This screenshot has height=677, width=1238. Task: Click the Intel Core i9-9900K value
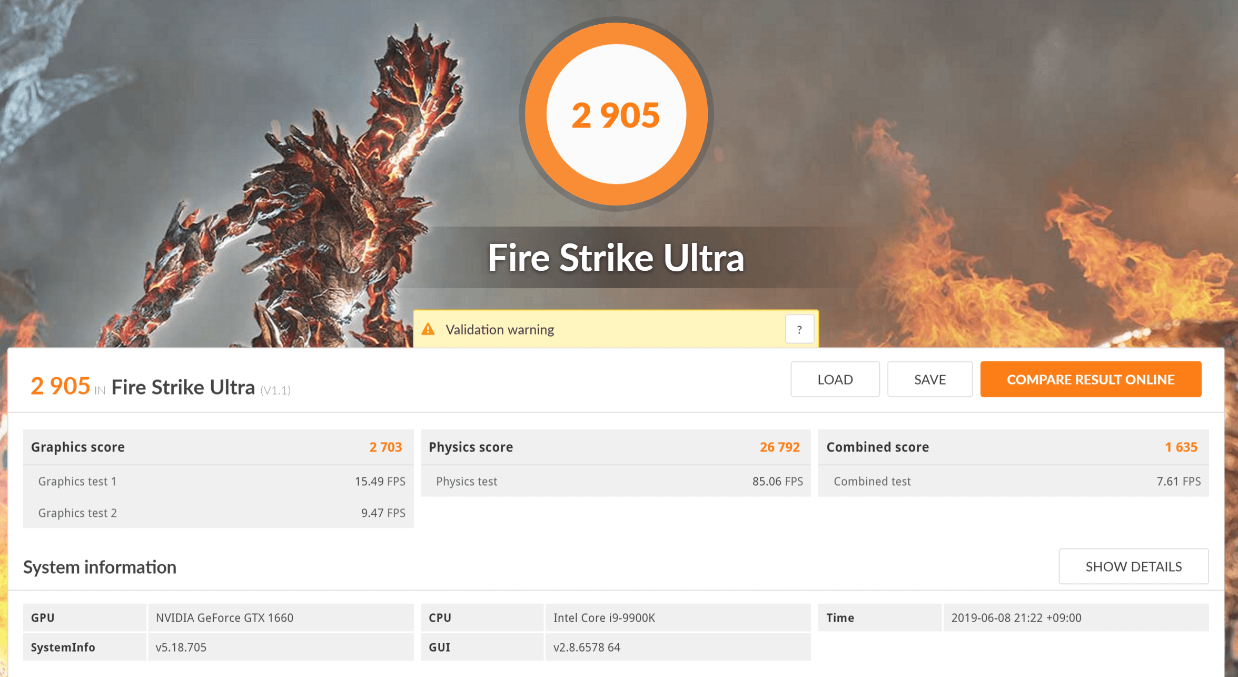[x=604, y=617]
